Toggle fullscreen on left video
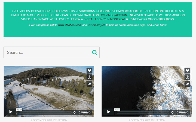Screen dimensions: 196x122 [79, 112]
